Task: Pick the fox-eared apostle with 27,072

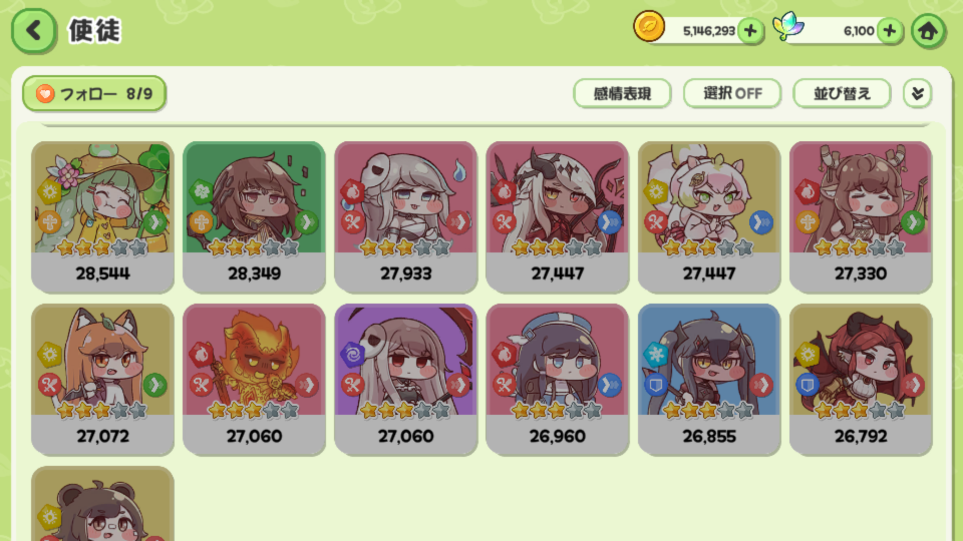Action: 103,380
